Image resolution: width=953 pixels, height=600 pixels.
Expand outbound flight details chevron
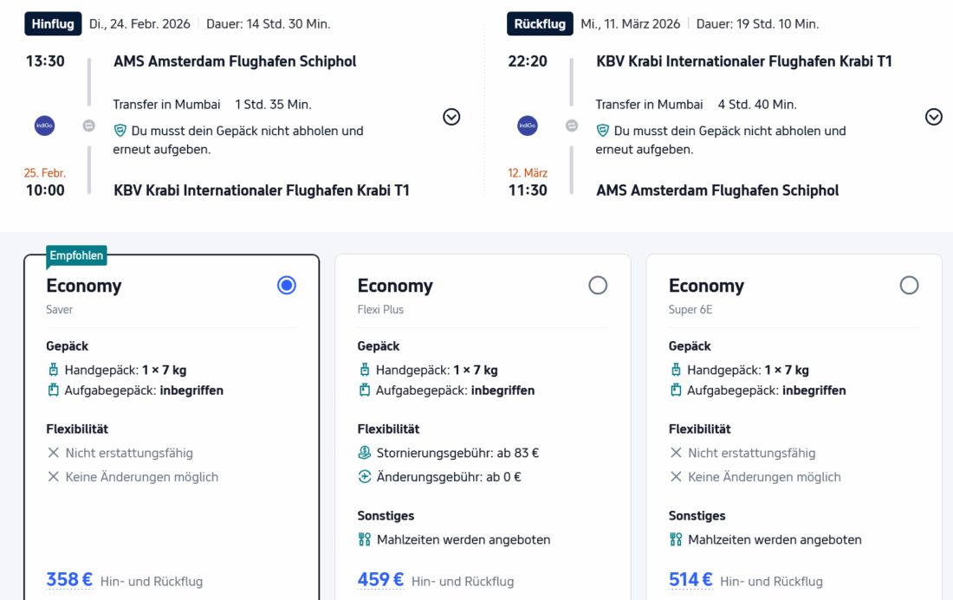[451, 117]
